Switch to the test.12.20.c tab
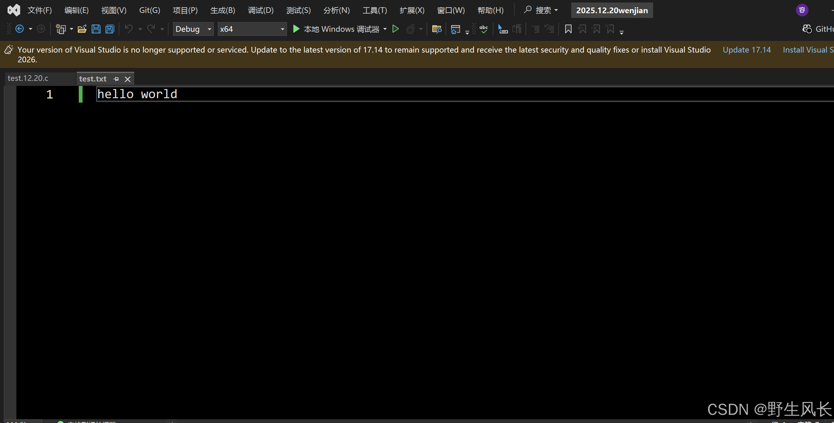 28,78
